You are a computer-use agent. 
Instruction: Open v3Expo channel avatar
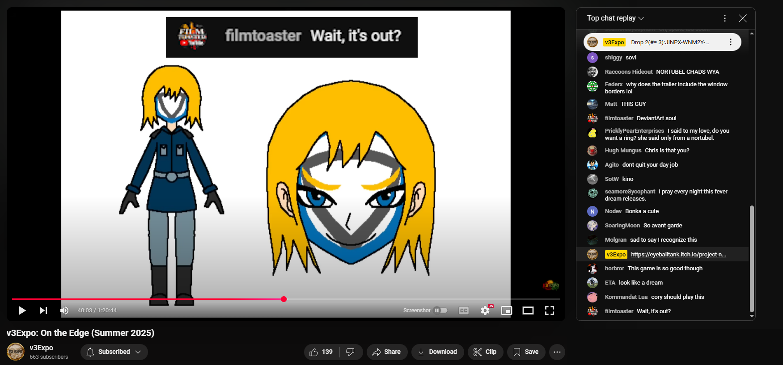pos(16,352)
